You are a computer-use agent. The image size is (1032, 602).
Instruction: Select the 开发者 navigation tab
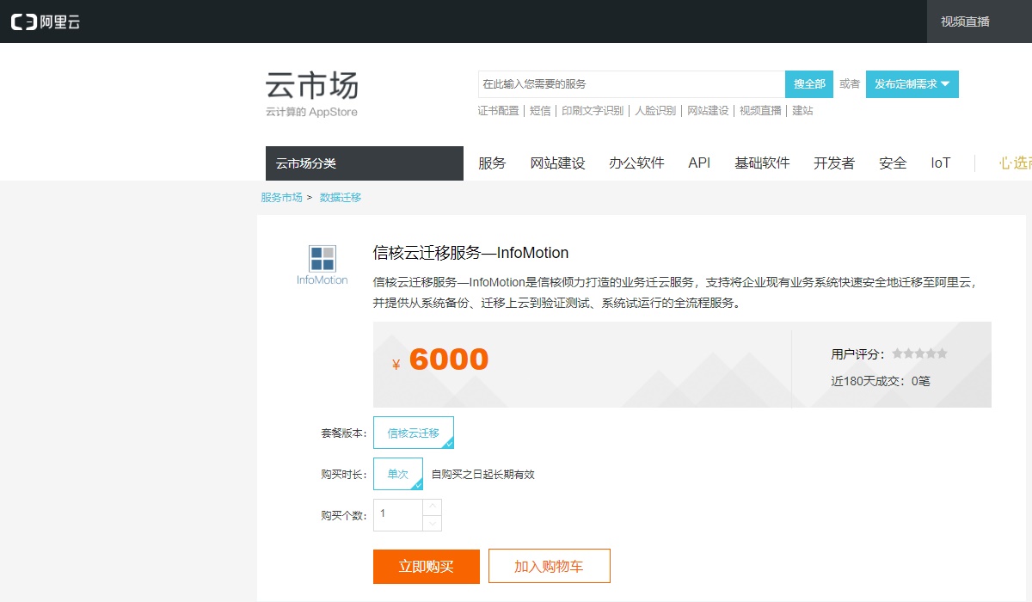834,163
